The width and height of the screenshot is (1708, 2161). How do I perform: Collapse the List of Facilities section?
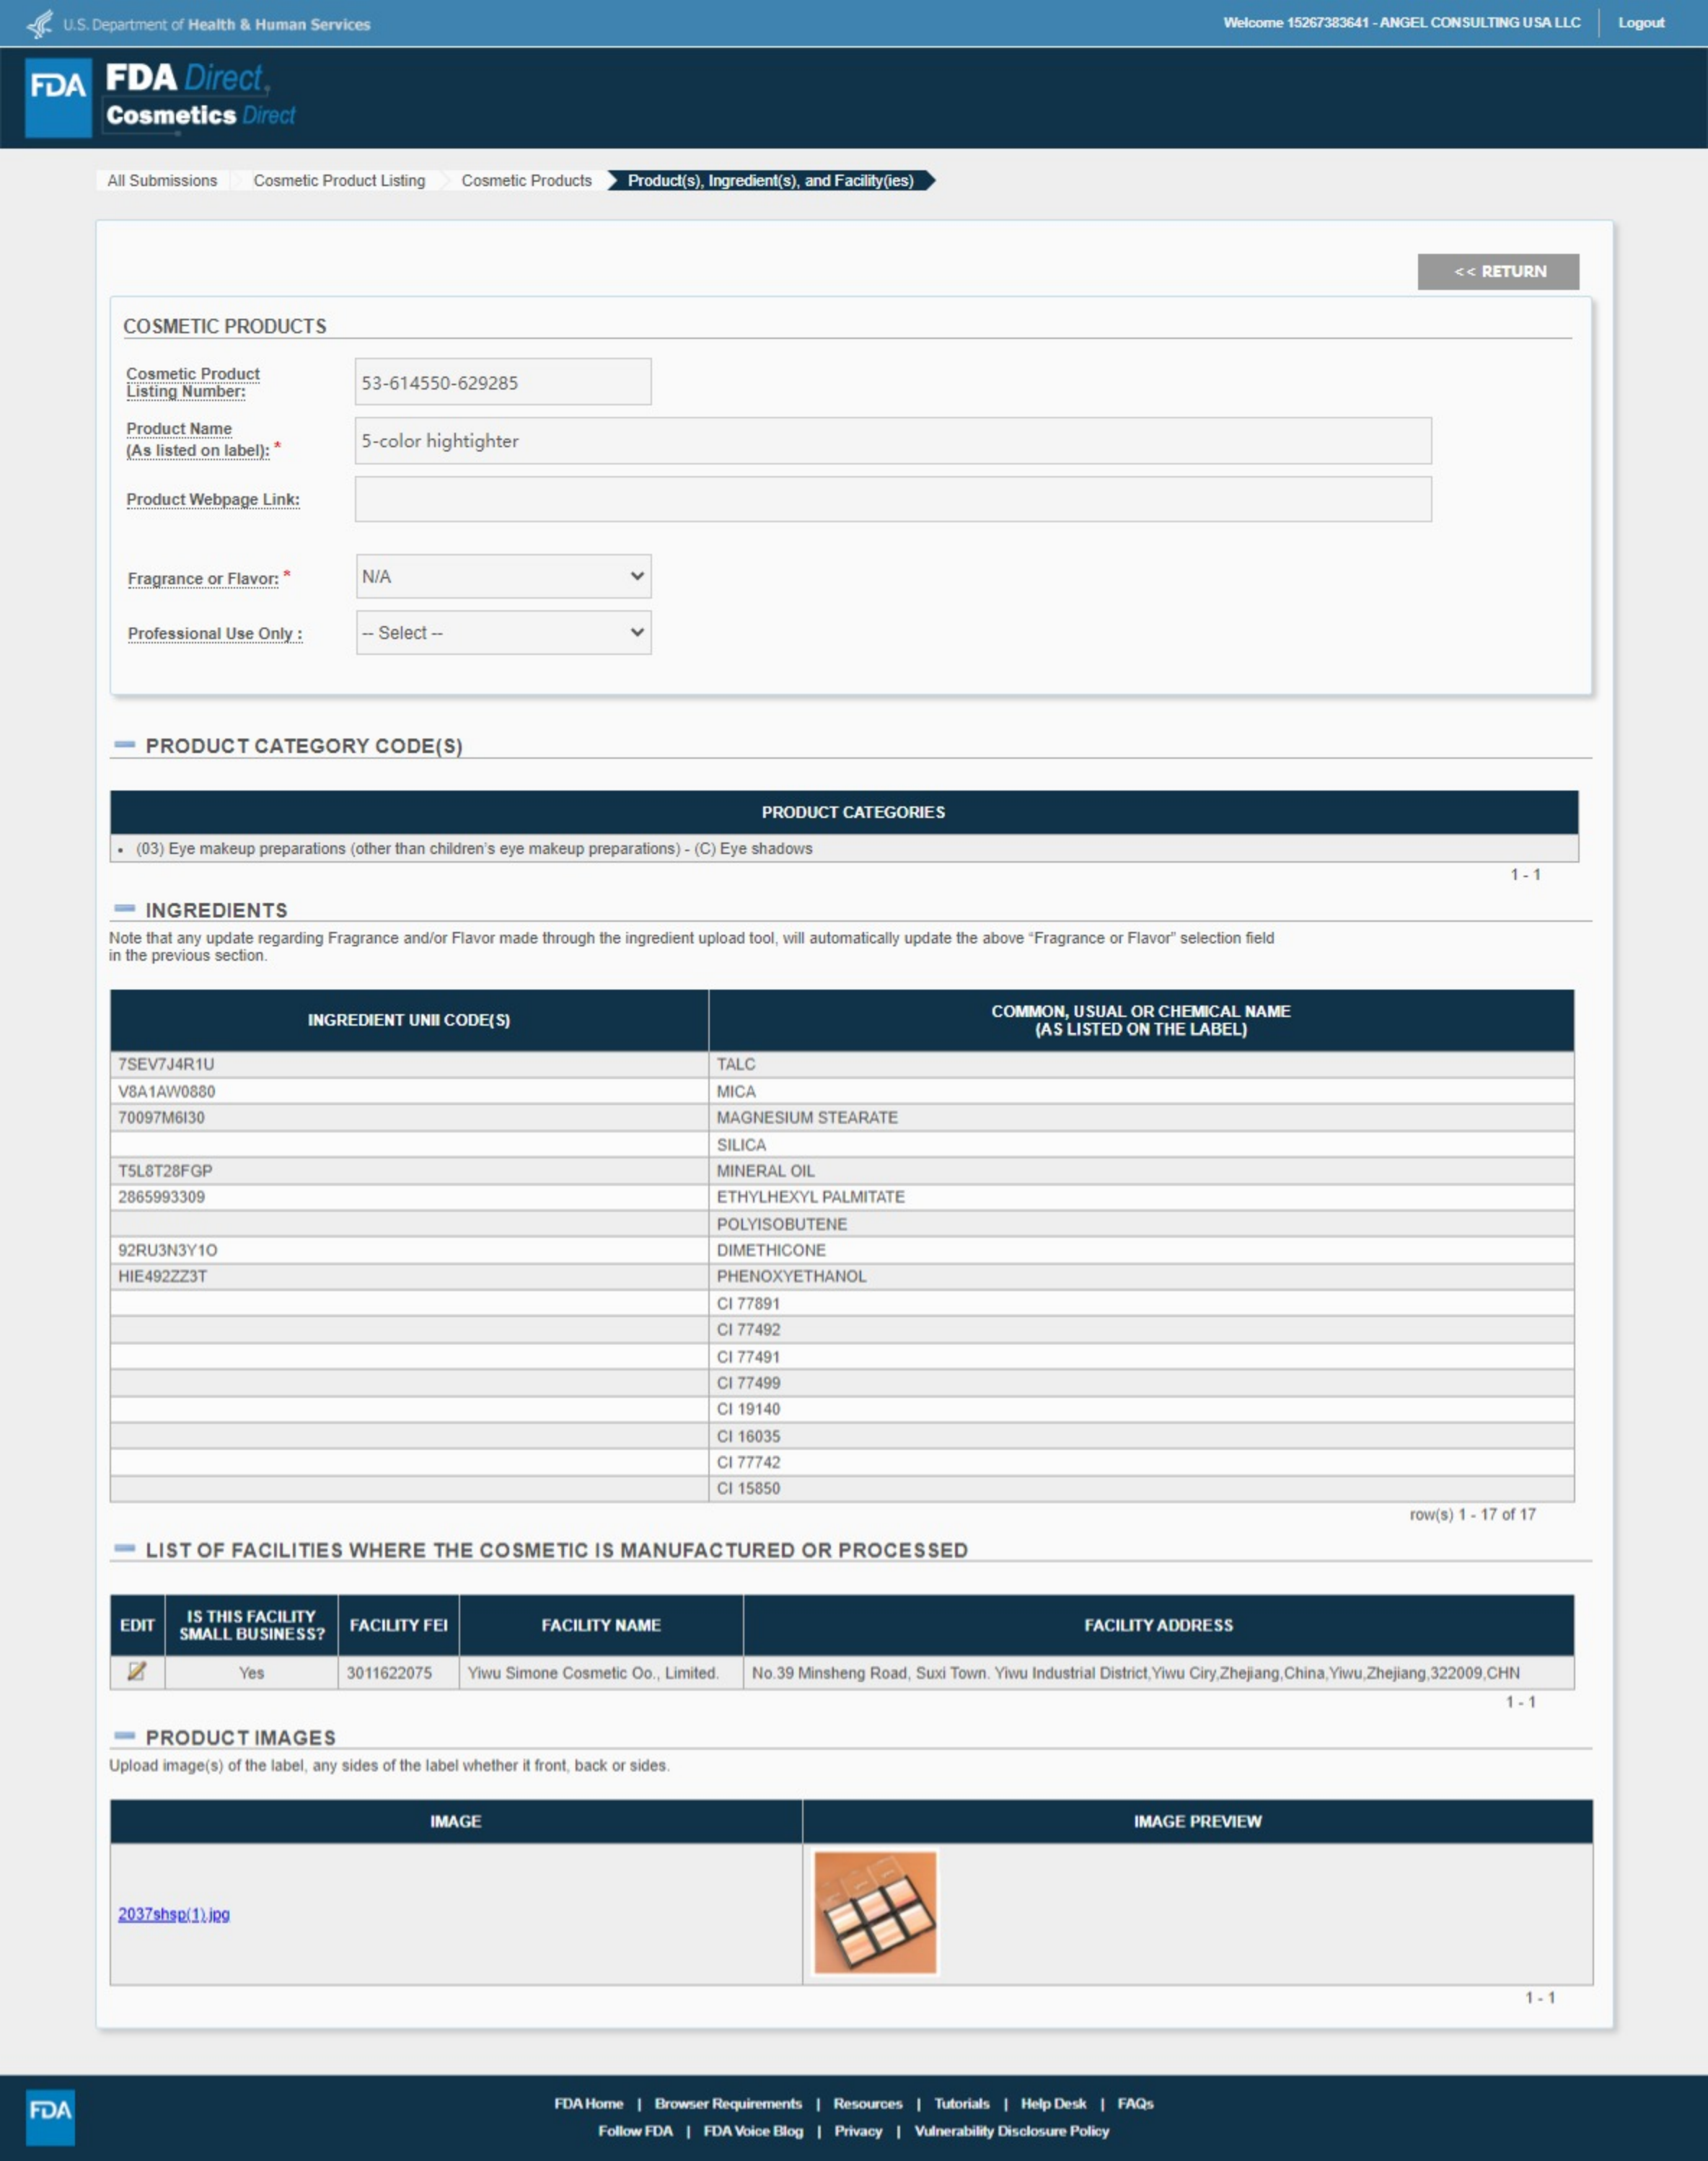[125, 1549]
